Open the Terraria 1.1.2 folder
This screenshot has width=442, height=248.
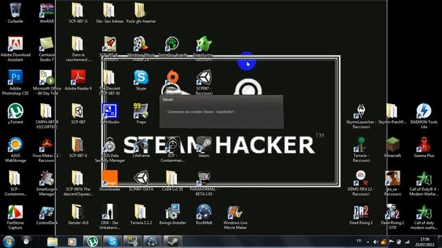click(141, 214)
